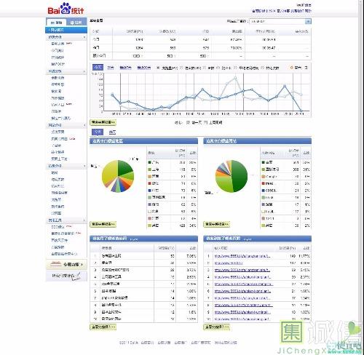Image resolution: width=364 pixels, height=355 pixels.
Task: Select highlighted 网站概况 sidebar item
Action: point(66,30)
